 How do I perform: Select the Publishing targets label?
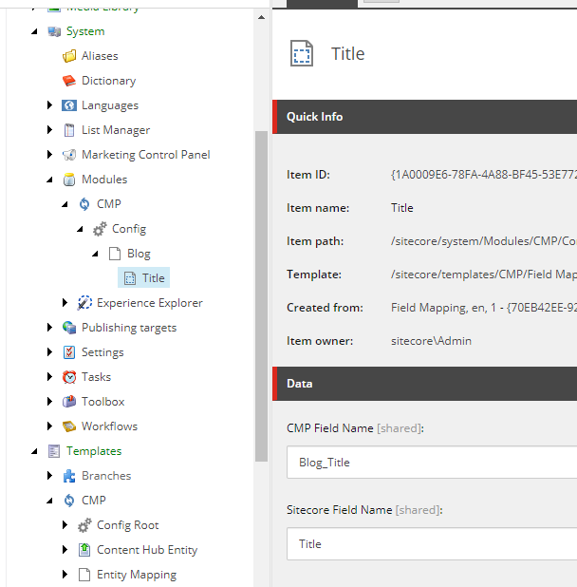(129, 328)
